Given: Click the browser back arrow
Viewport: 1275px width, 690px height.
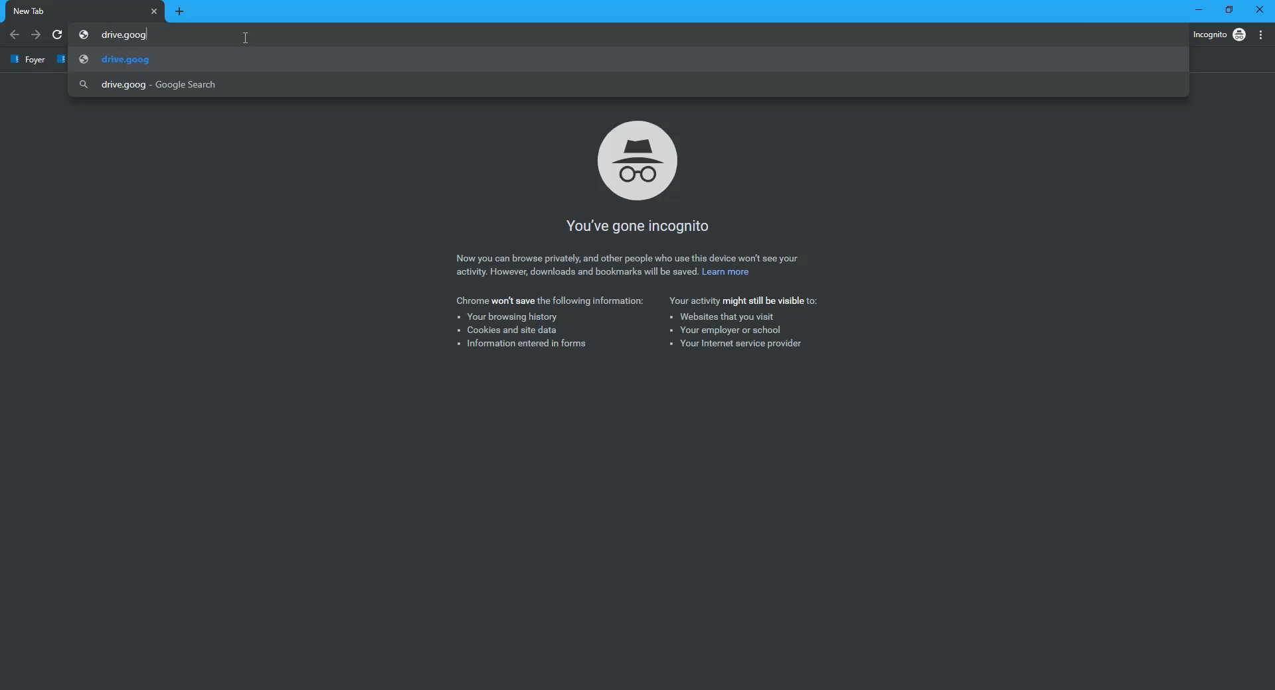Looking at the screenshot, I should pos(15,34).
